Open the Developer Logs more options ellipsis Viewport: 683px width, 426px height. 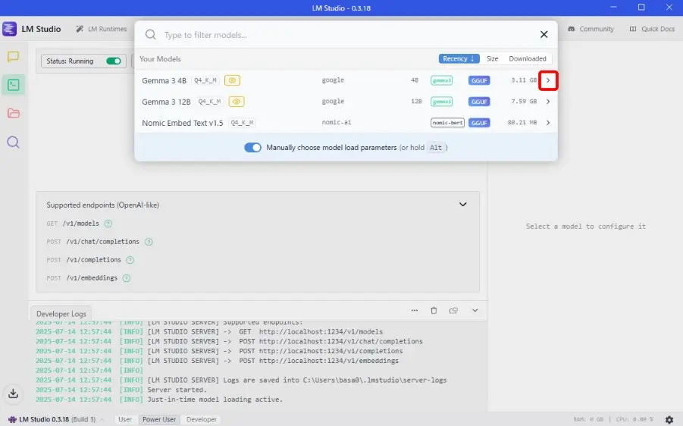tap(414, 311)
